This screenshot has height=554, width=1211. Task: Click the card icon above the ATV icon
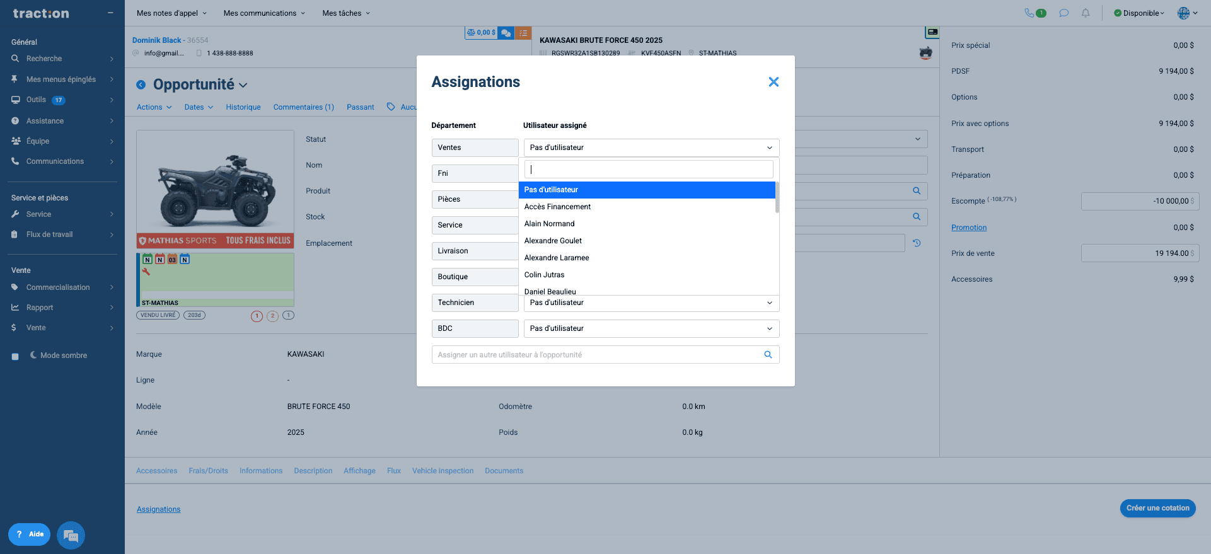(932, 32)
